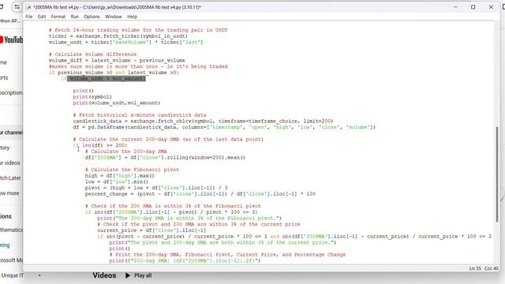Open the Options menu
The image size is (505, 284).
coord(92,17)
